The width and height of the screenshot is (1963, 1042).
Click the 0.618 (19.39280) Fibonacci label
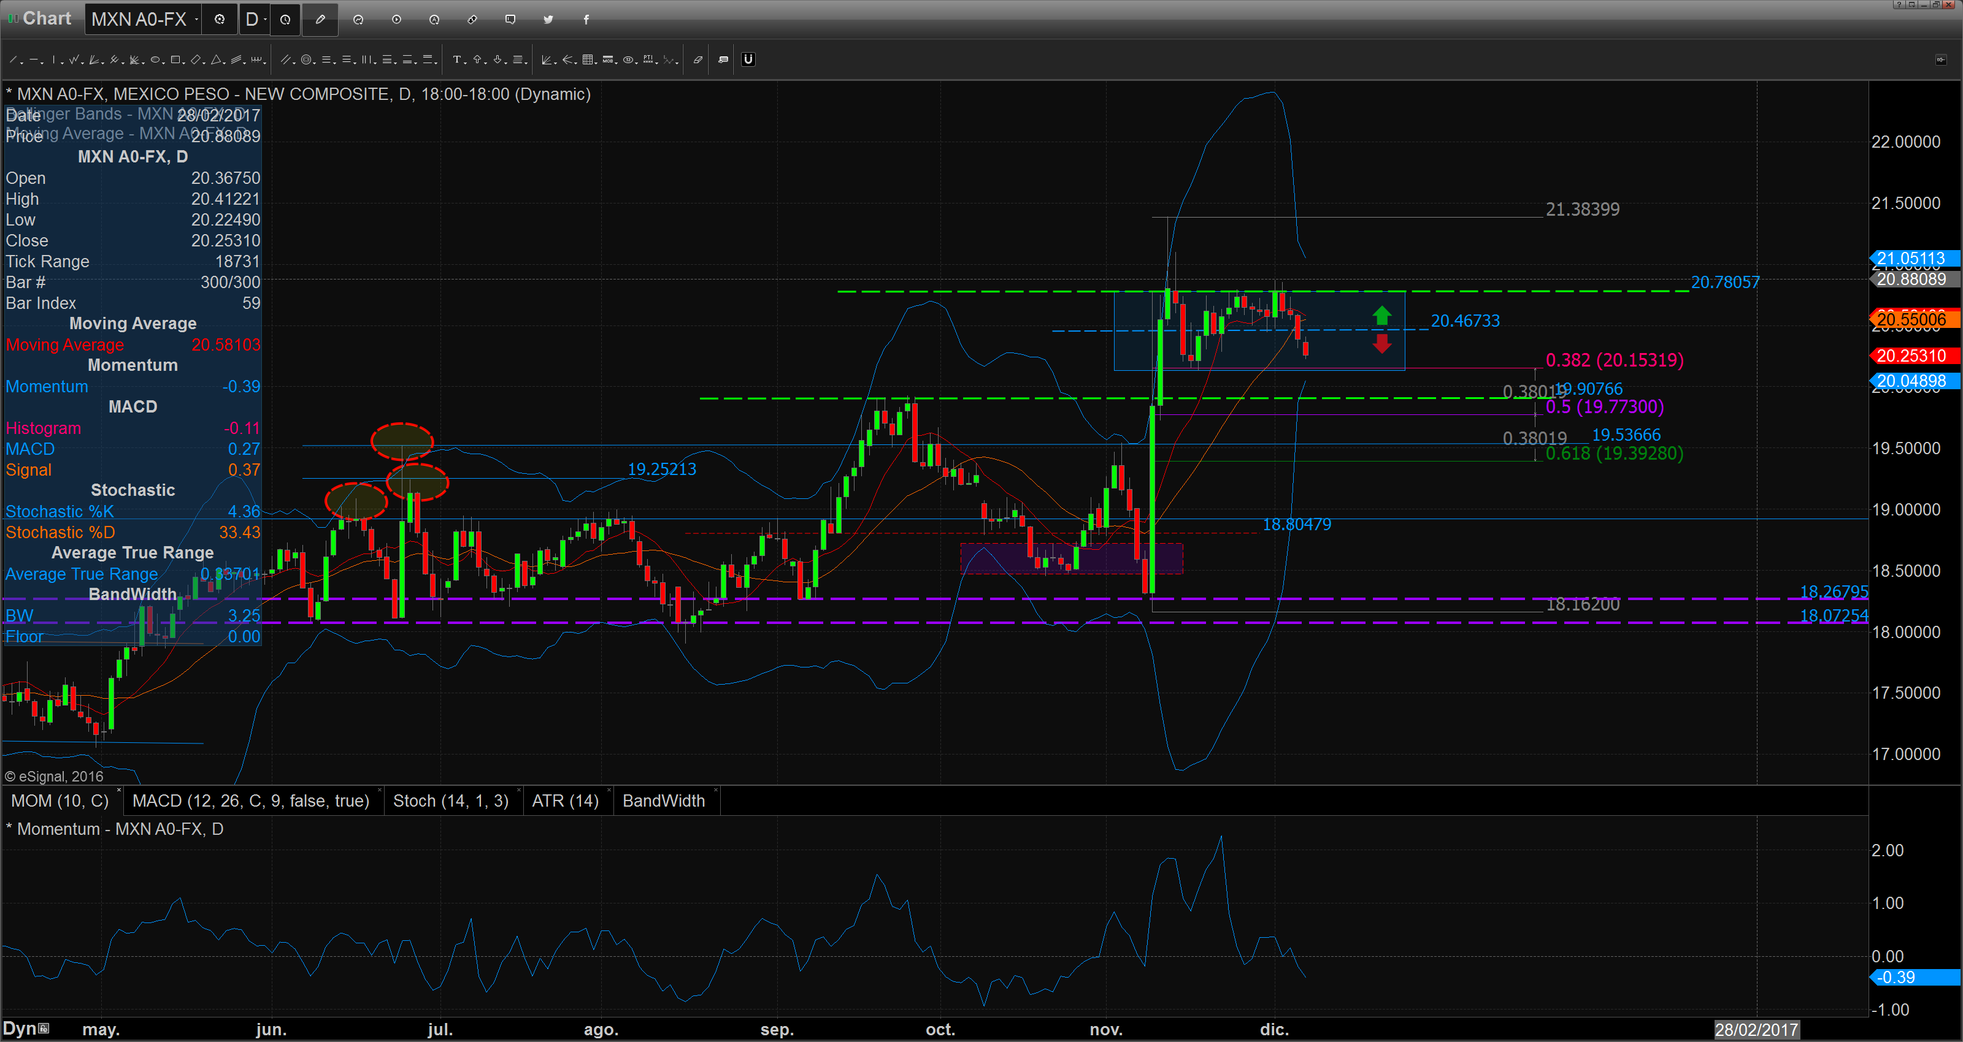pos(1615,453)
